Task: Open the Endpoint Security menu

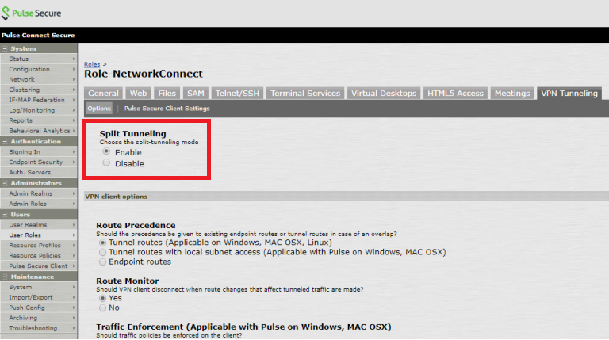Action: 38,162
